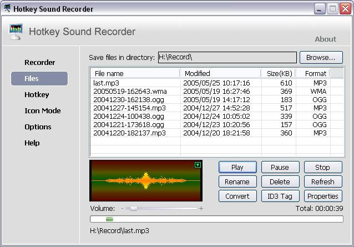Select file 20041221-173618.ogg
Screen dimensions: 354x247
point(129,125)
